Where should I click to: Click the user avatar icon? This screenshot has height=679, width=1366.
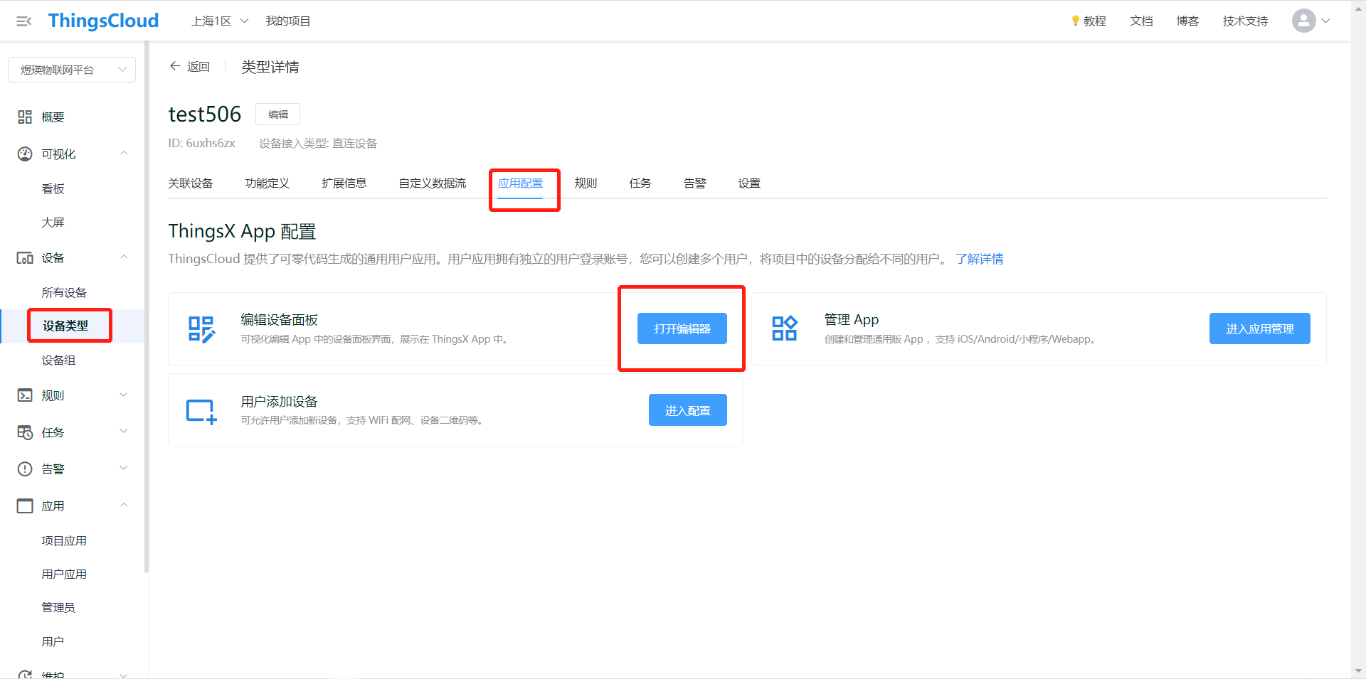point(1303,21)
